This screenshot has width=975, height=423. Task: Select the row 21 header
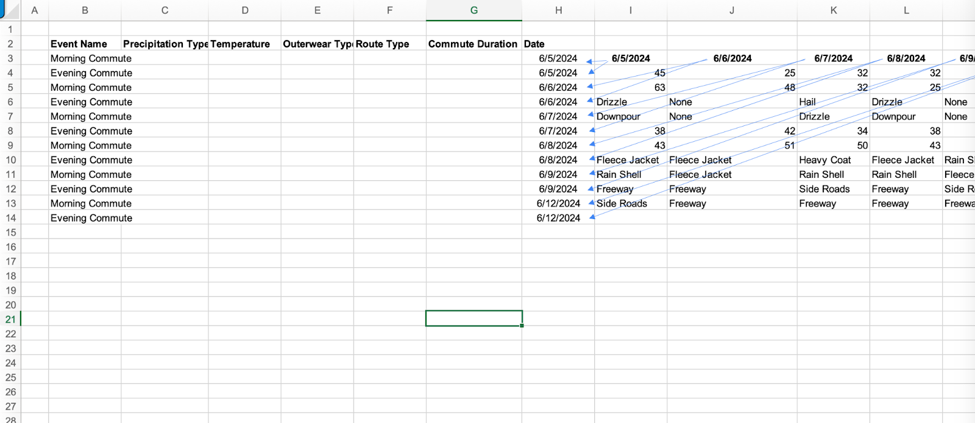click(x=10, y=319)
